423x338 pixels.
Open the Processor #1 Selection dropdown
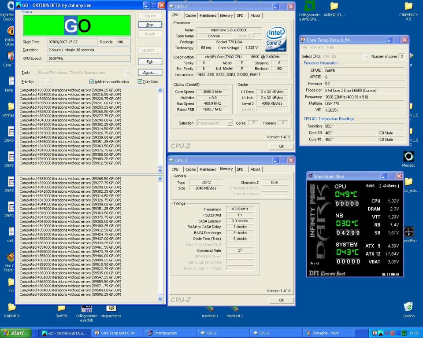pos(229,123)
